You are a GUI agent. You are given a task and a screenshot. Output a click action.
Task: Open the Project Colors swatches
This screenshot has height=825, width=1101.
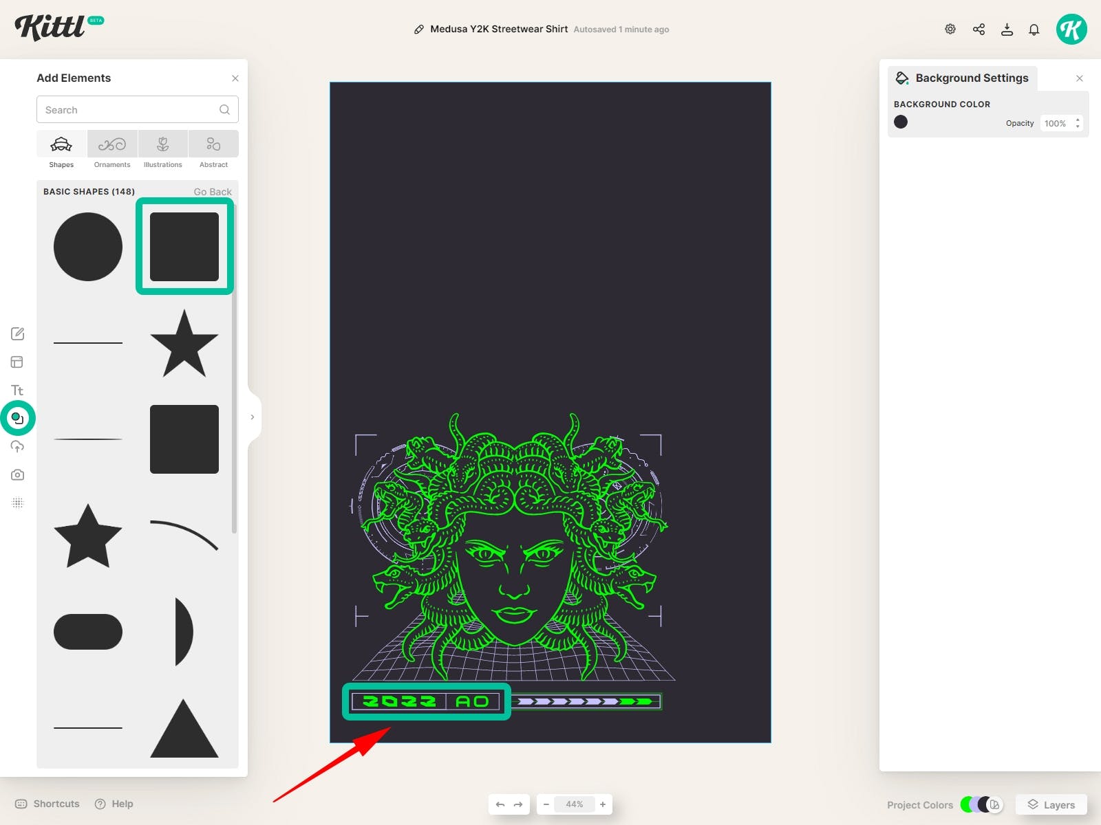(x=982, y=804)
